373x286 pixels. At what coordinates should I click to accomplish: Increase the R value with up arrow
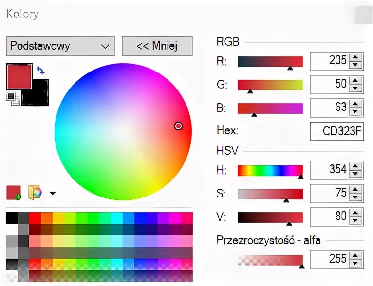355,57
